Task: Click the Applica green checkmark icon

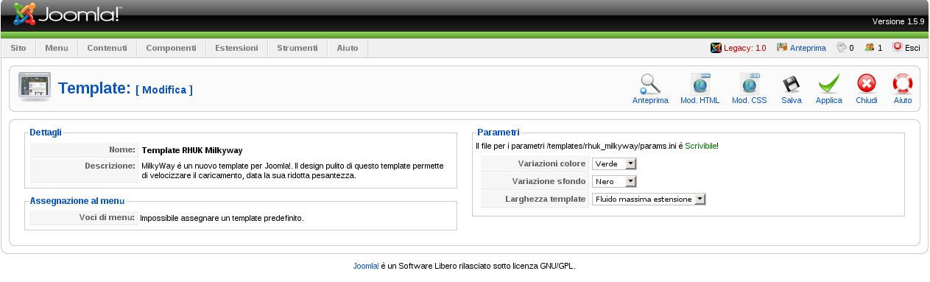Action: [828, 84]
